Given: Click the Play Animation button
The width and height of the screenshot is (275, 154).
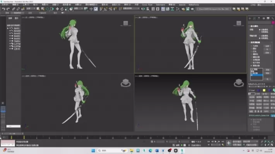Looking at the screenshot, I should pos(215,142).
